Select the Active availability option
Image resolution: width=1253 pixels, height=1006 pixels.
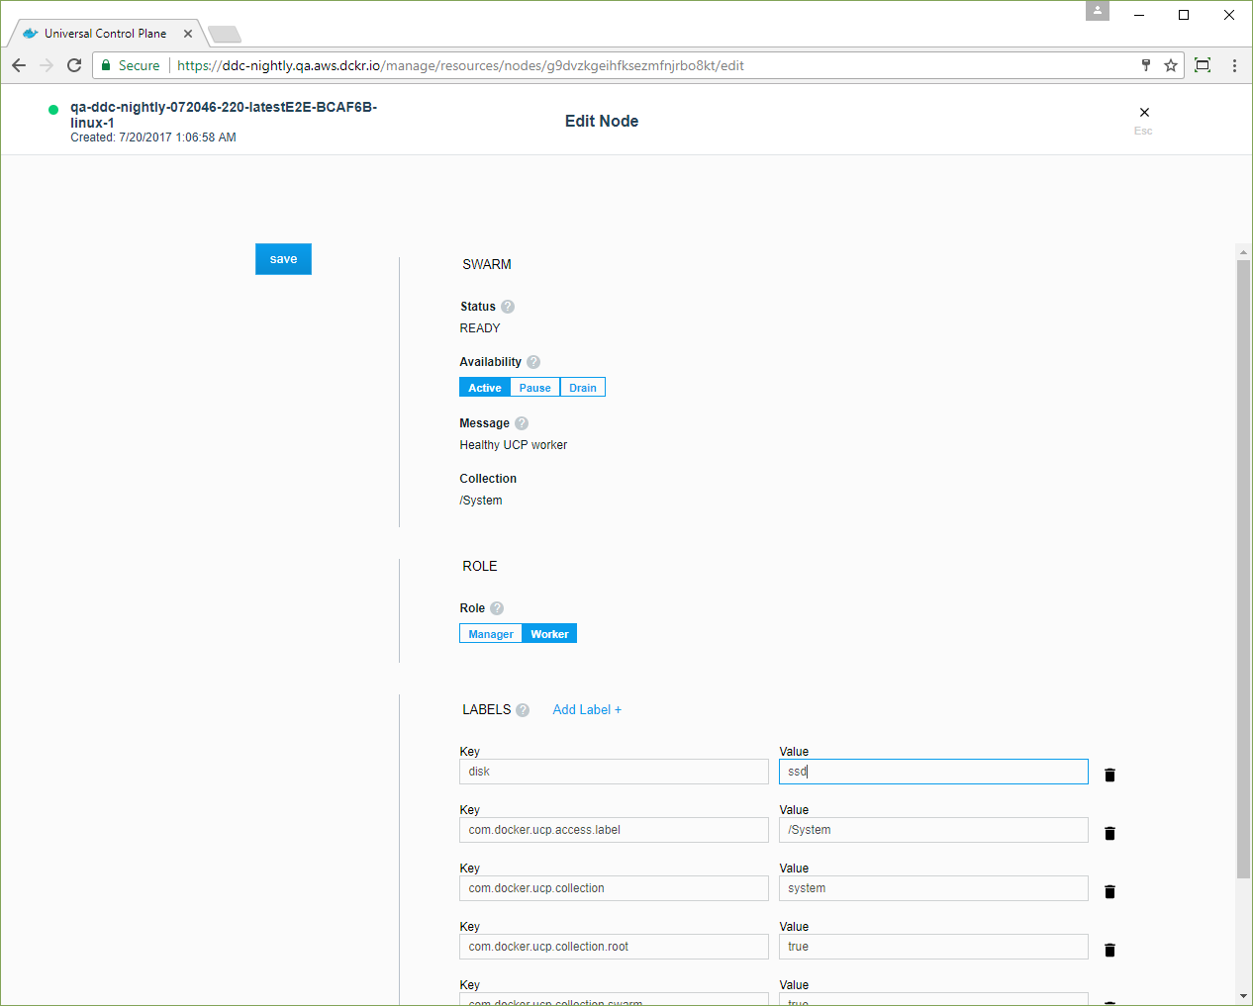tap(485, 388)
